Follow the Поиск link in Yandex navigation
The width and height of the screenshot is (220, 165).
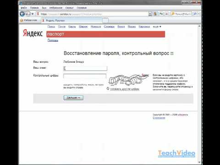(51, 27)
